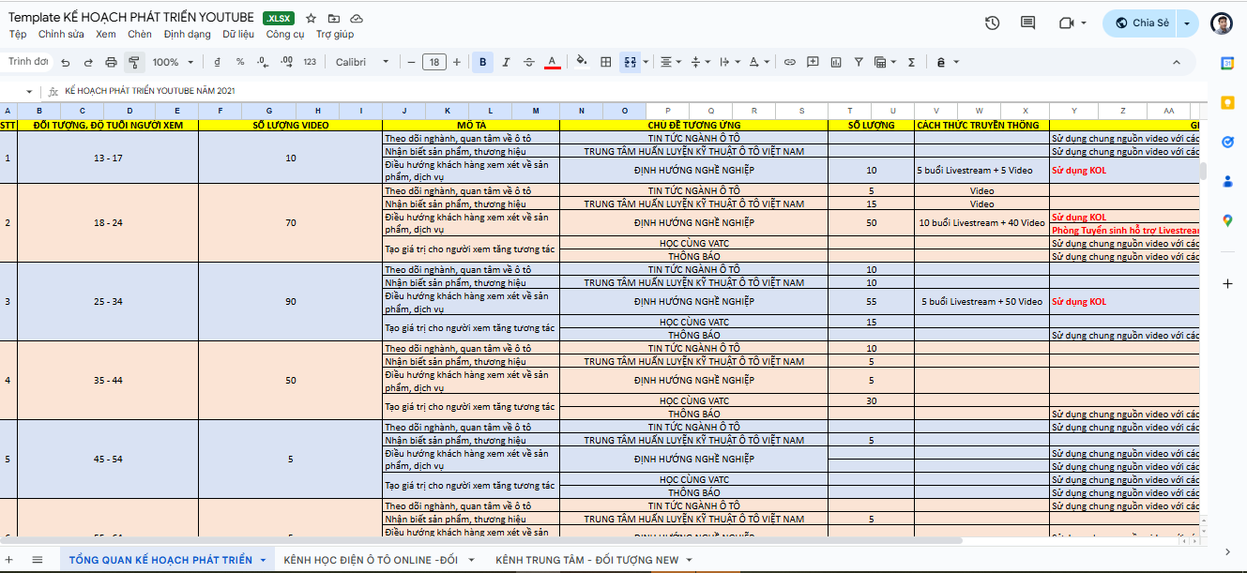Open version history clock icon
This screenshot has height=573, width=1247.
point(992,23)
